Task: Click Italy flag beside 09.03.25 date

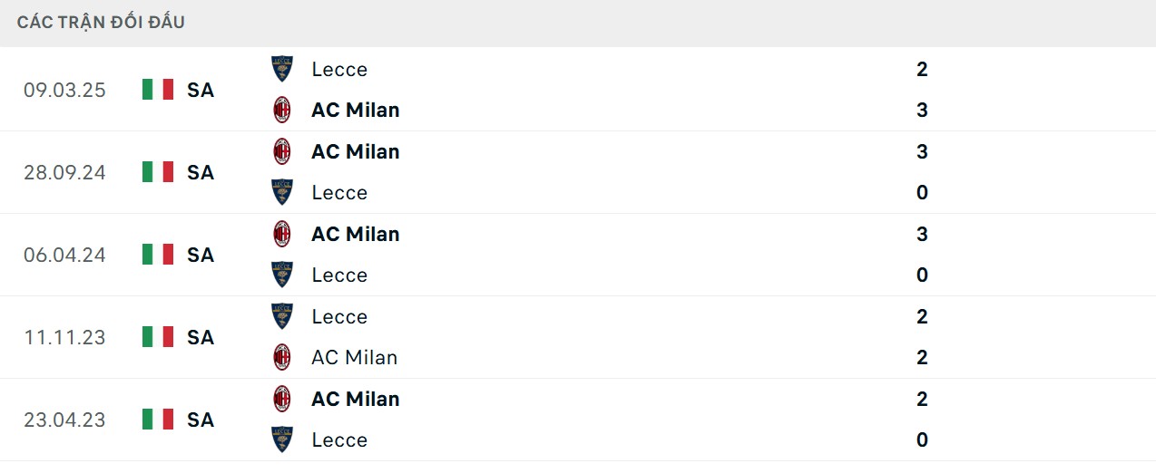Action: tap(158, 90)
